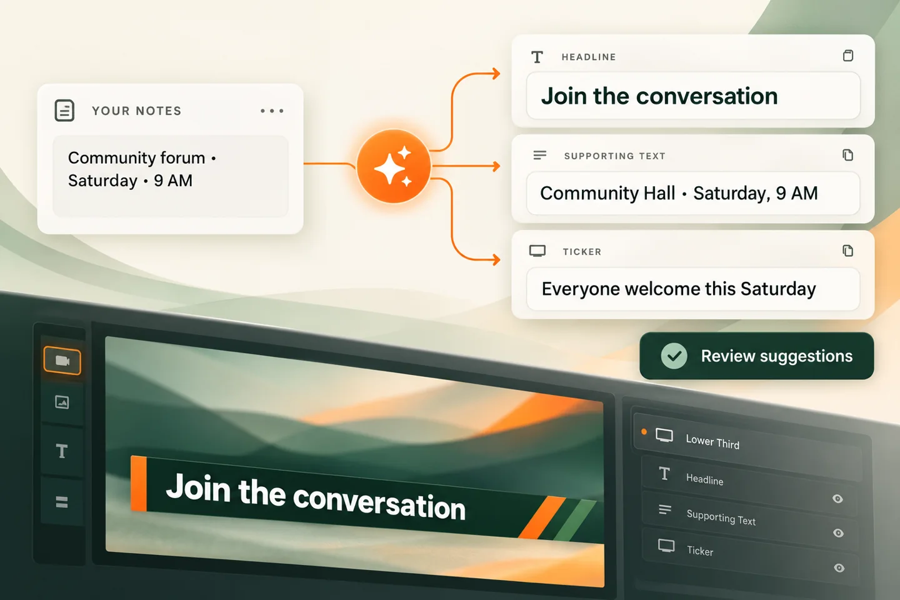
Task: Select the Ticker layer row
Action: [751, 556]
